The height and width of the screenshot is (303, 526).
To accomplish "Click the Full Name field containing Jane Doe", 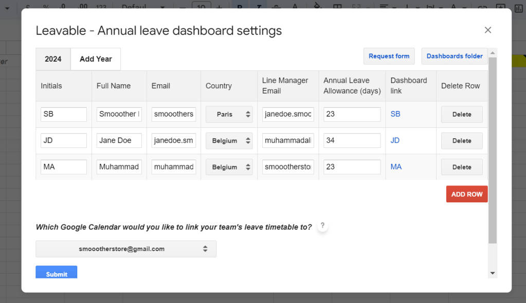I will 119,141.
